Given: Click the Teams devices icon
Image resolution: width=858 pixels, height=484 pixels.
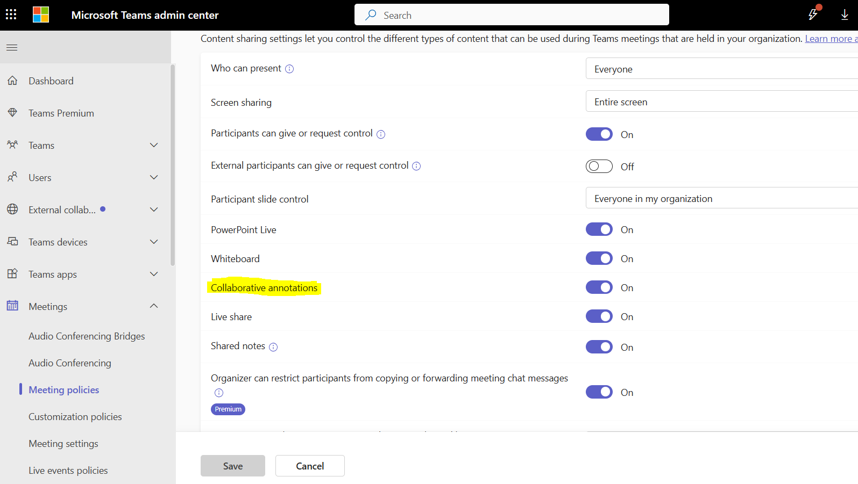Looking at the screenshot, I should coord(12,242).
